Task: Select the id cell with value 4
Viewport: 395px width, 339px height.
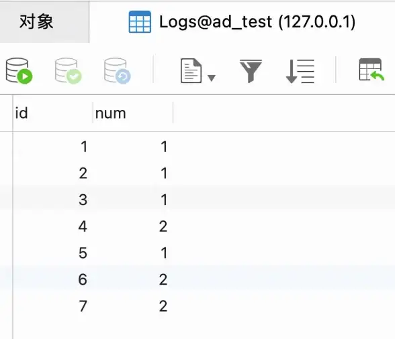Action: (x=53, y=226)
